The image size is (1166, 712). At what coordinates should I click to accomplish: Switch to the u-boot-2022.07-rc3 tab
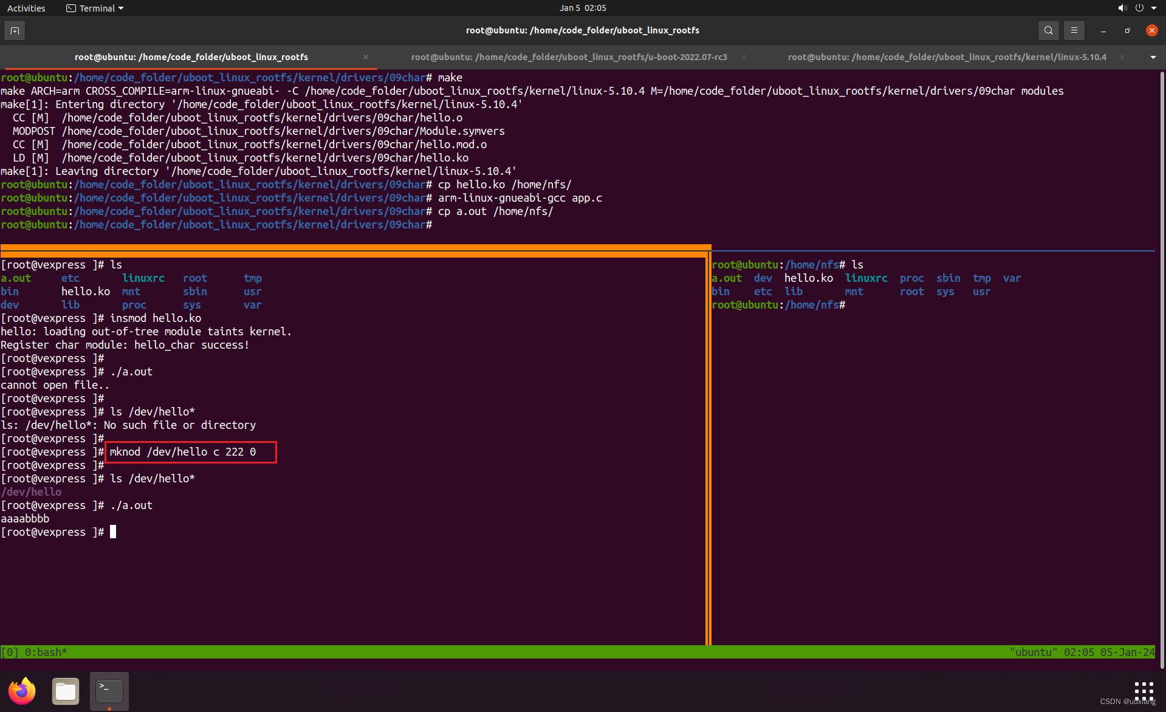tap(569, 57)
